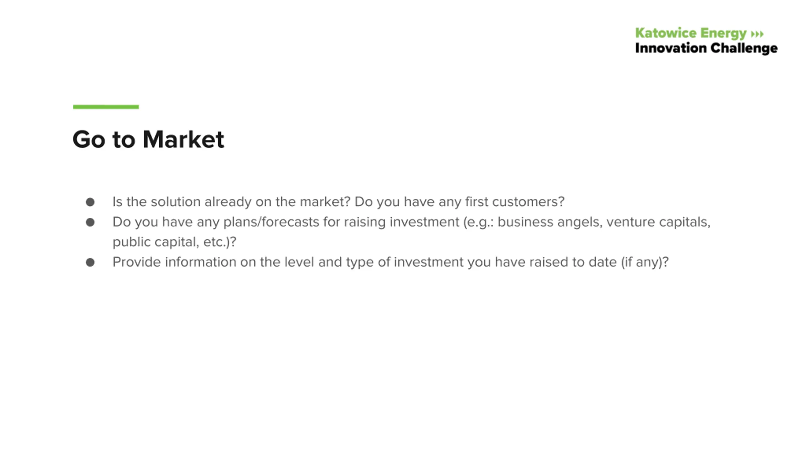Image resolution: width=806 pixels, height=453 pixels.
Task: Click the second bullet point dot
Action: tap(90, 222)
